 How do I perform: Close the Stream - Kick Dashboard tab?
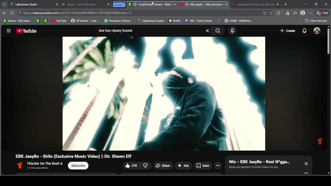click(108, 4)
